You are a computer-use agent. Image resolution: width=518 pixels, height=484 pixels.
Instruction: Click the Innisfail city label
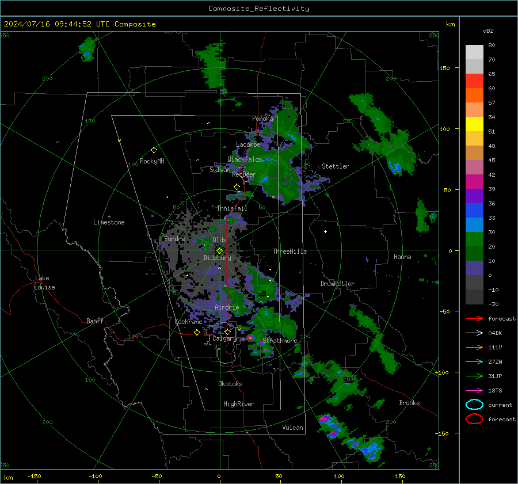point(233,208)
